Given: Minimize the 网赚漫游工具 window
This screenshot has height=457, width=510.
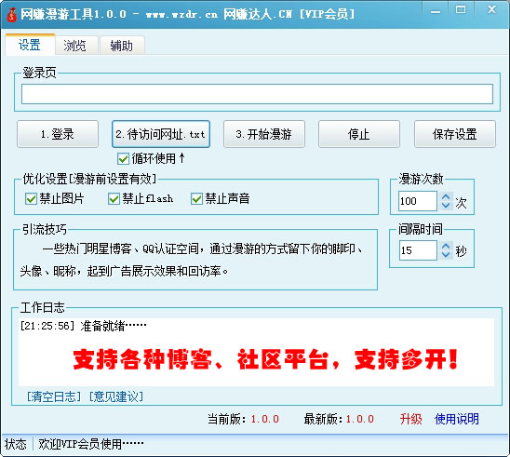Looking at the screenshot, I should (x=436, y=12).
